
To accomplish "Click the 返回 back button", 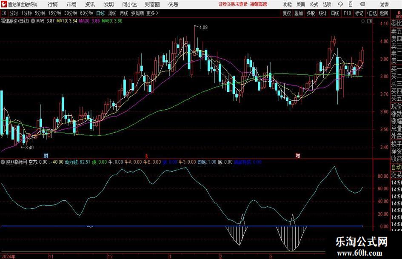I will 384,13.
